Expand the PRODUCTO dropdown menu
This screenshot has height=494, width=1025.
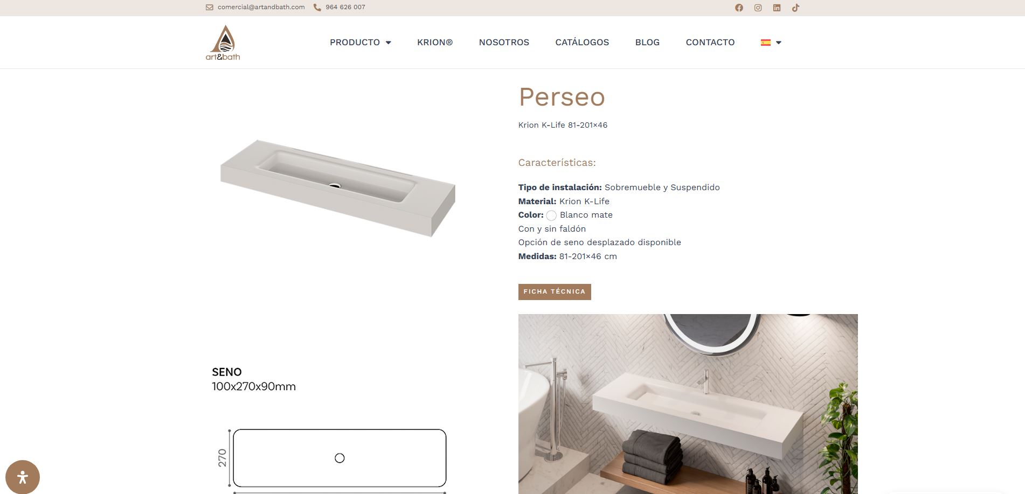(x=361, y=43)
